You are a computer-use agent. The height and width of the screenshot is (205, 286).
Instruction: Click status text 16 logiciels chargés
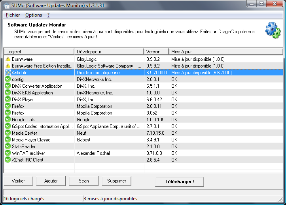tap(24, 199)
